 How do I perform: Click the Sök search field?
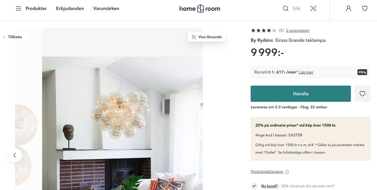tap(297, 8)
